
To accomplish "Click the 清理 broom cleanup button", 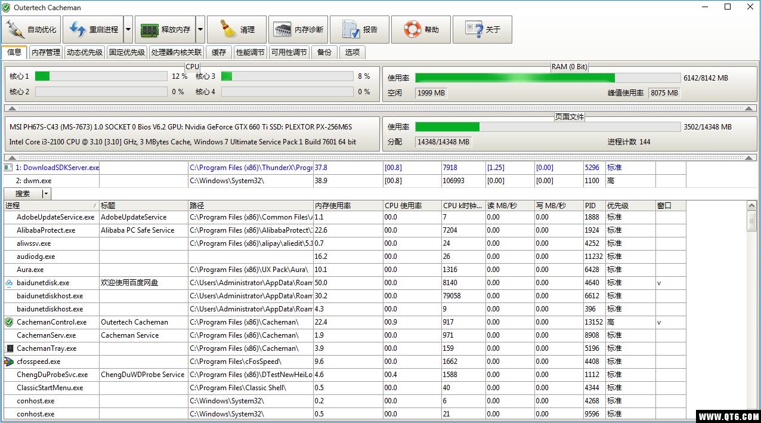I will point(237,30).
